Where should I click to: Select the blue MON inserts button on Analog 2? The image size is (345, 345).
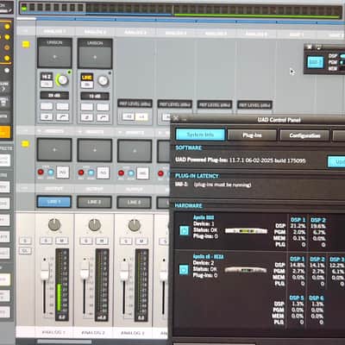click(91, 172)
